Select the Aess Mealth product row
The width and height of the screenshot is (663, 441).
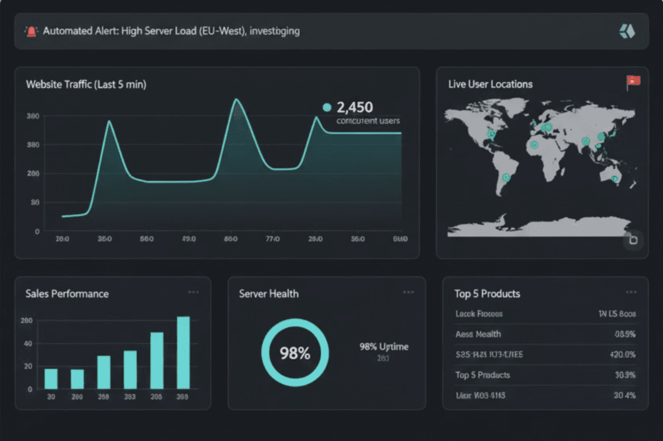478,334
